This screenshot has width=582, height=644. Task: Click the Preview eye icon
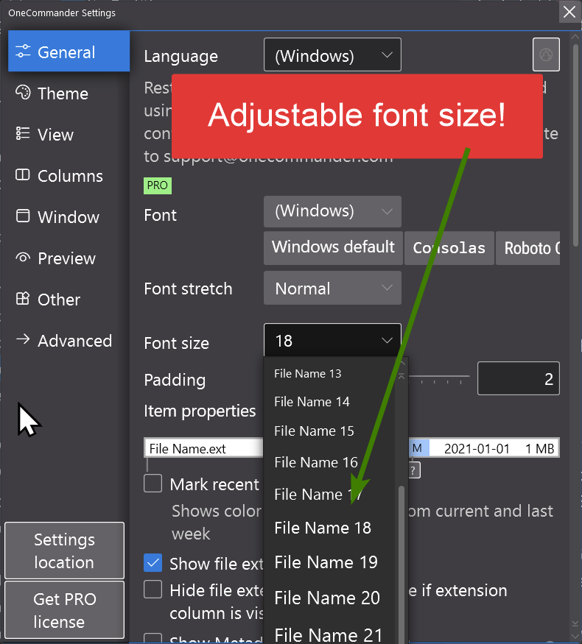click(x=24, y=258)
